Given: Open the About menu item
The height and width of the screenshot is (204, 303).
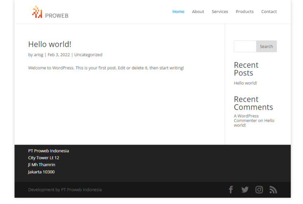Looking at the screenshot, I should tap(198, 11).
